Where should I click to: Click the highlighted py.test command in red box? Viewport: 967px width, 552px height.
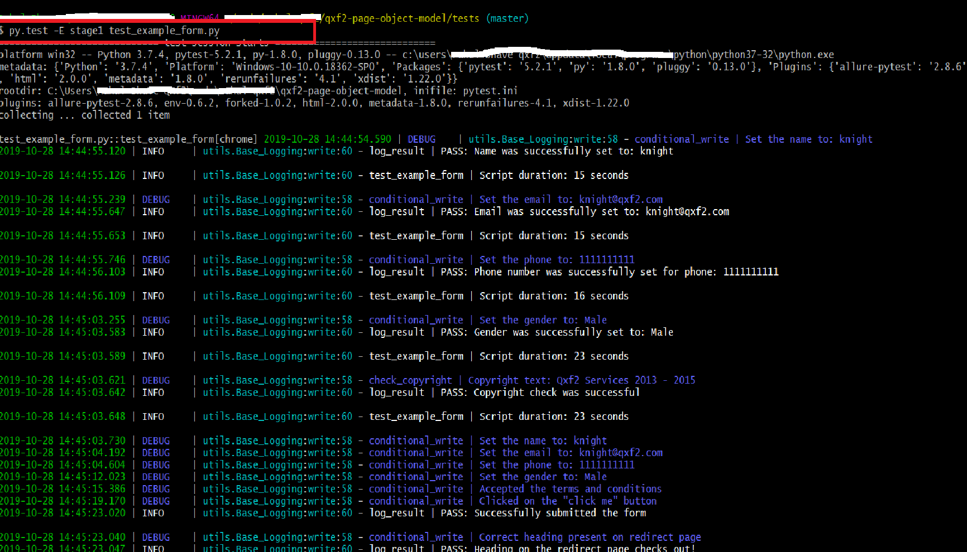(112, 31)
